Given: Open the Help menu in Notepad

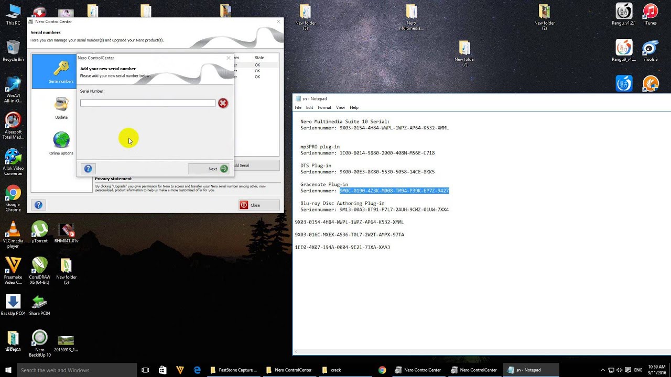Looking at the screenshot, I should click(354, 107).
